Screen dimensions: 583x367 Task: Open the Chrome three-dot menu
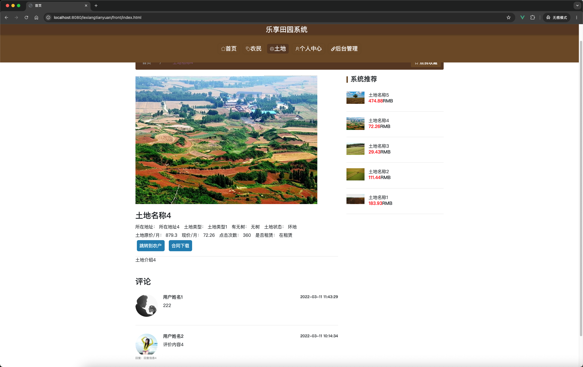[577, 17]
